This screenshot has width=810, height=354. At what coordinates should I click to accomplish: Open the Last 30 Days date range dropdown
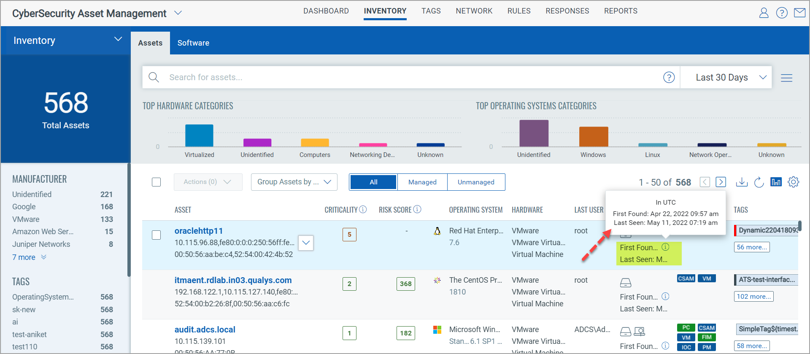726,77
